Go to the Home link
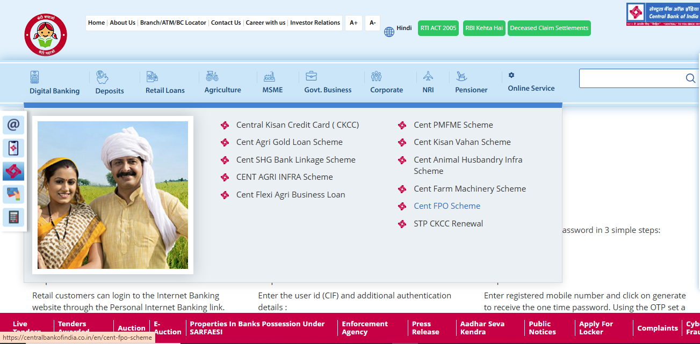The height and width of the screenshot is (344, 700). 96,23
